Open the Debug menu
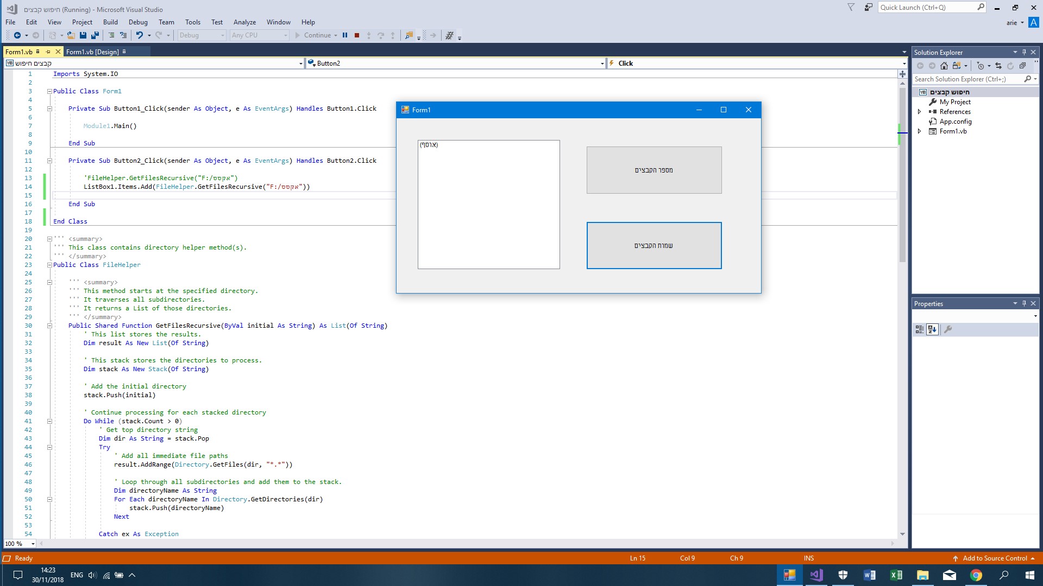Screen dimensions: 1043x586 (138, 22)
